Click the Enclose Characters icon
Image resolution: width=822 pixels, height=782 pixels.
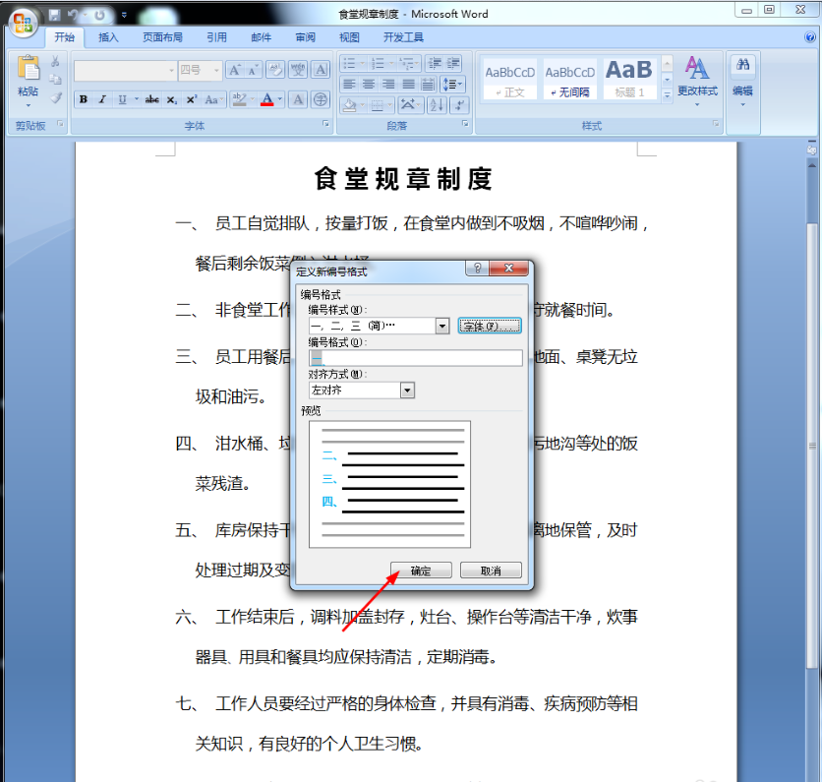tap(321, 99)
